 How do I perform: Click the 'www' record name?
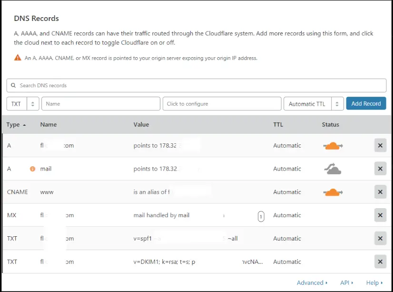pos(47,192)
